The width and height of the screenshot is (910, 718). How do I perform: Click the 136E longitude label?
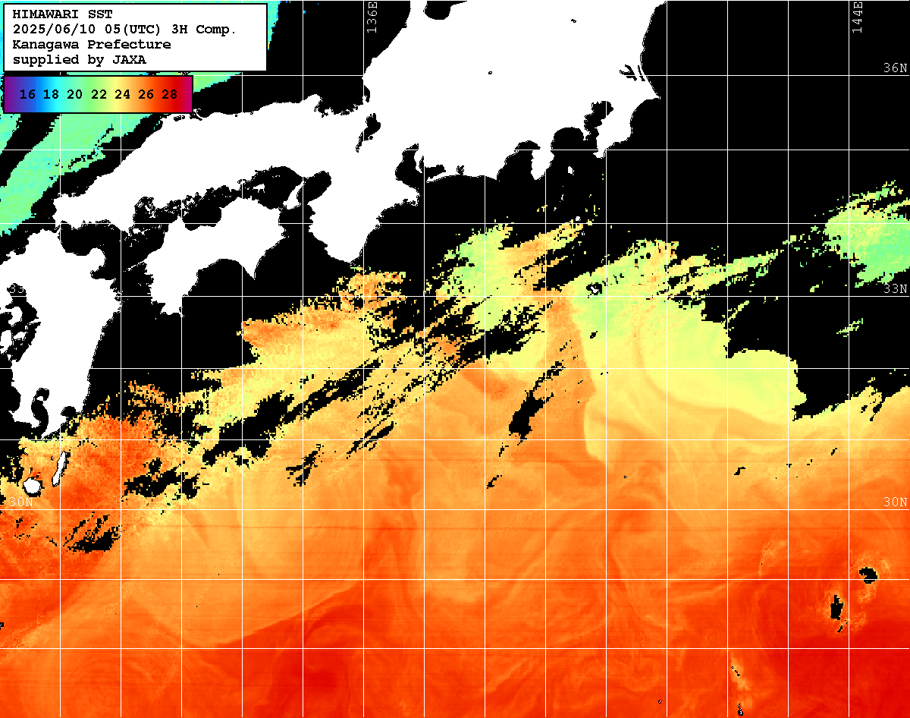point(371,17)
